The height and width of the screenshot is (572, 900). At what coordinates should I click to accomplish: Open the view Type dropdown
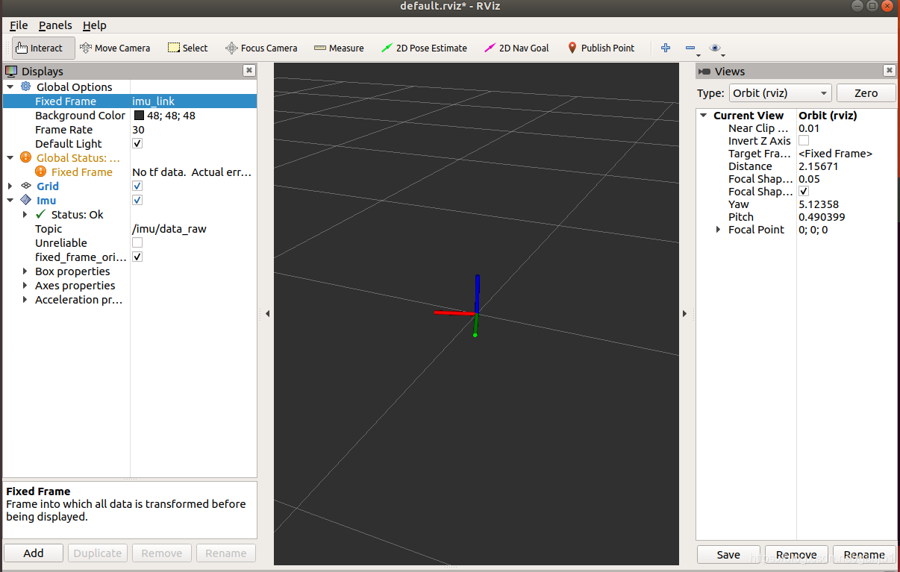point(780,93)
